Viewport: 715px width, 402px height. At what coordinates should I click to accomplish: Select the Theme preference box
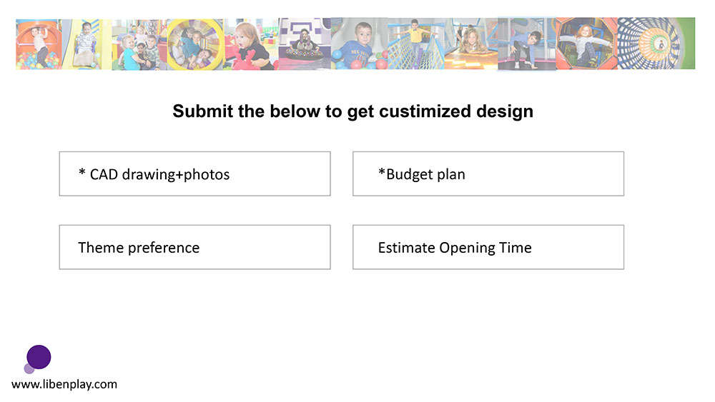[194, 247]
